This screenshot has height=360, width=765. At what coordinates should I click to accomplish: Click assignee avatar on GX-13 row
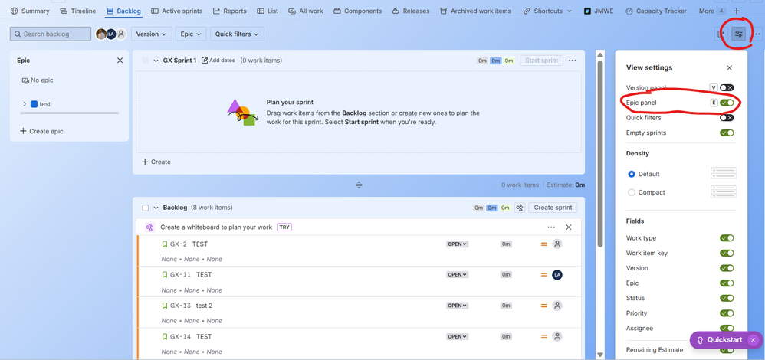click(x=557, y=306)
